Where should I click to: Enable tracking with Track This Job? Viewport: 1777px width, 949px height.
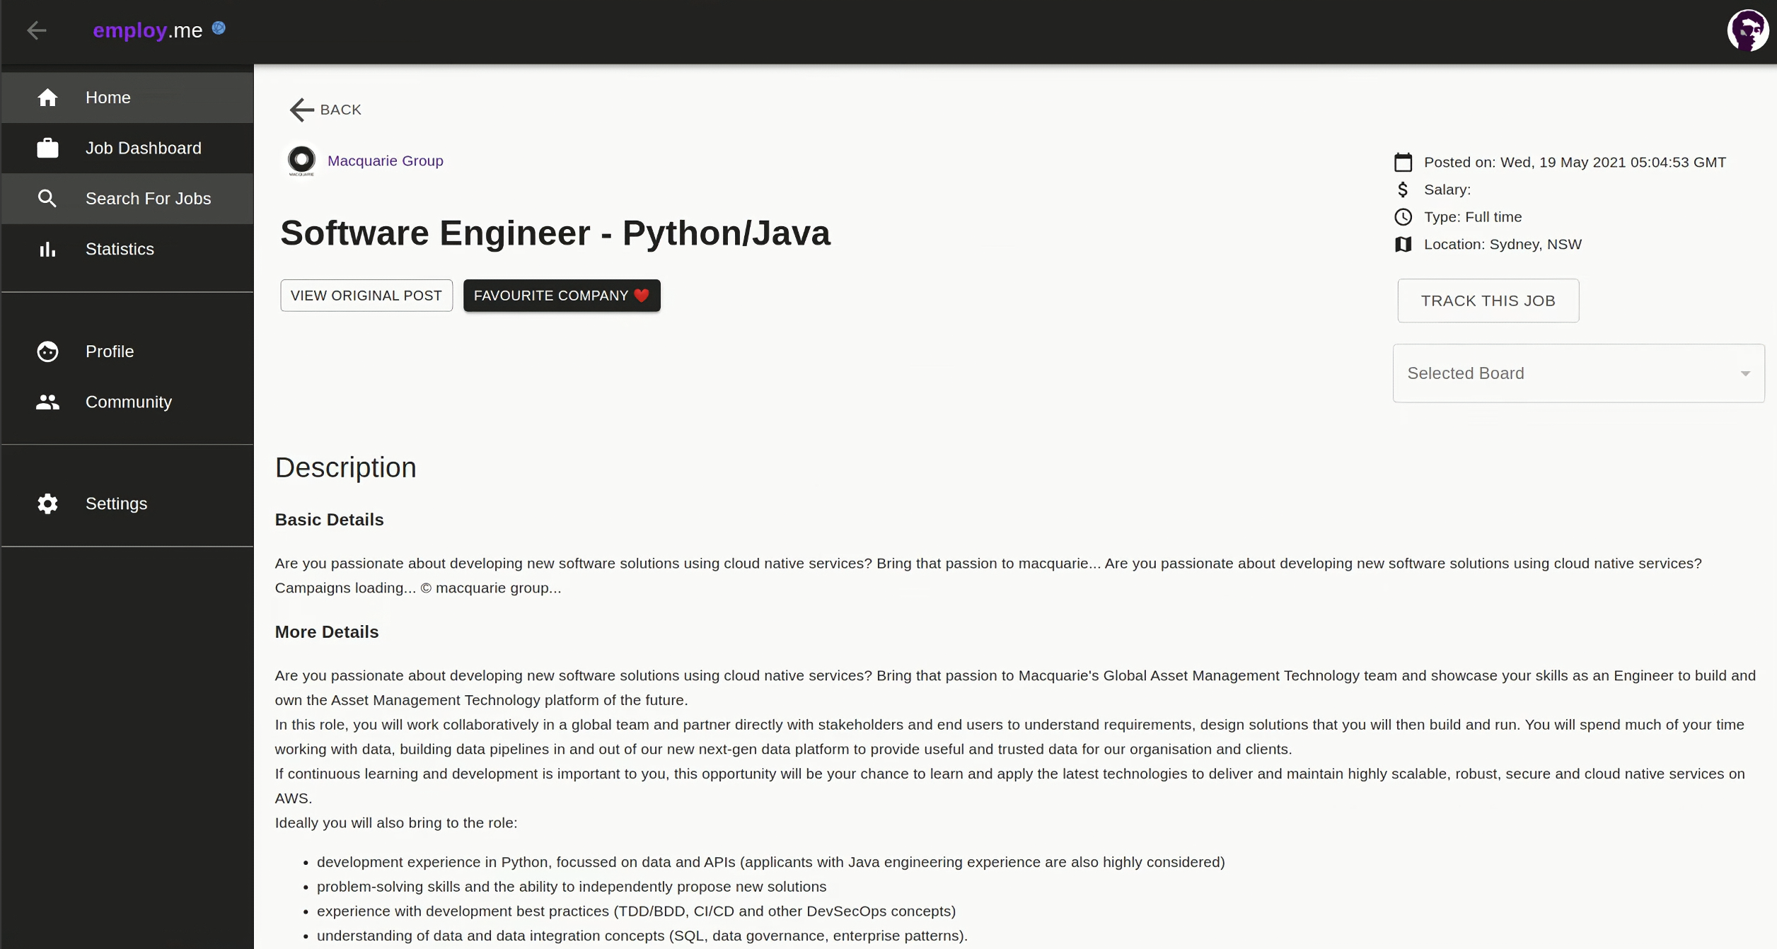(x=1487, y=300)
